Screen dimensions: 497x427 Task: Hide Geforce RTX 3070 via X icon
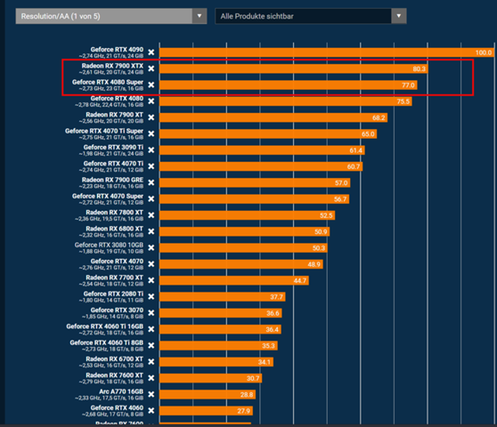pos(151,313)
